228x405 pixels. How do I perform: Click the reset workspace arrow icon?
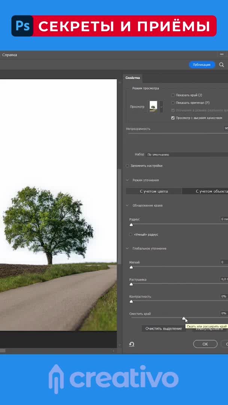pos(132,344)
